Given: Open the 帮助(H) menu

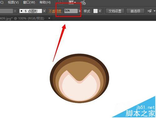Looking at the screenshot, I should 45,2.
